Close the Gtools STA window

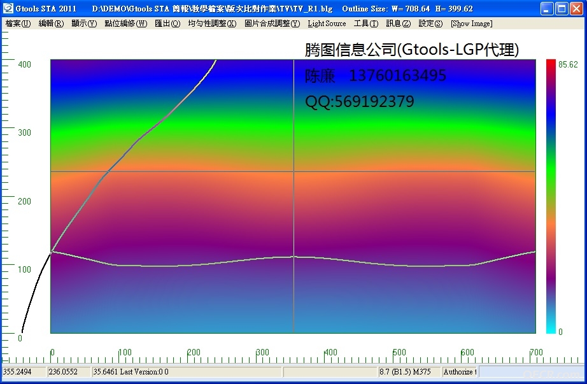pyautogui.click(x=576, y=9)
